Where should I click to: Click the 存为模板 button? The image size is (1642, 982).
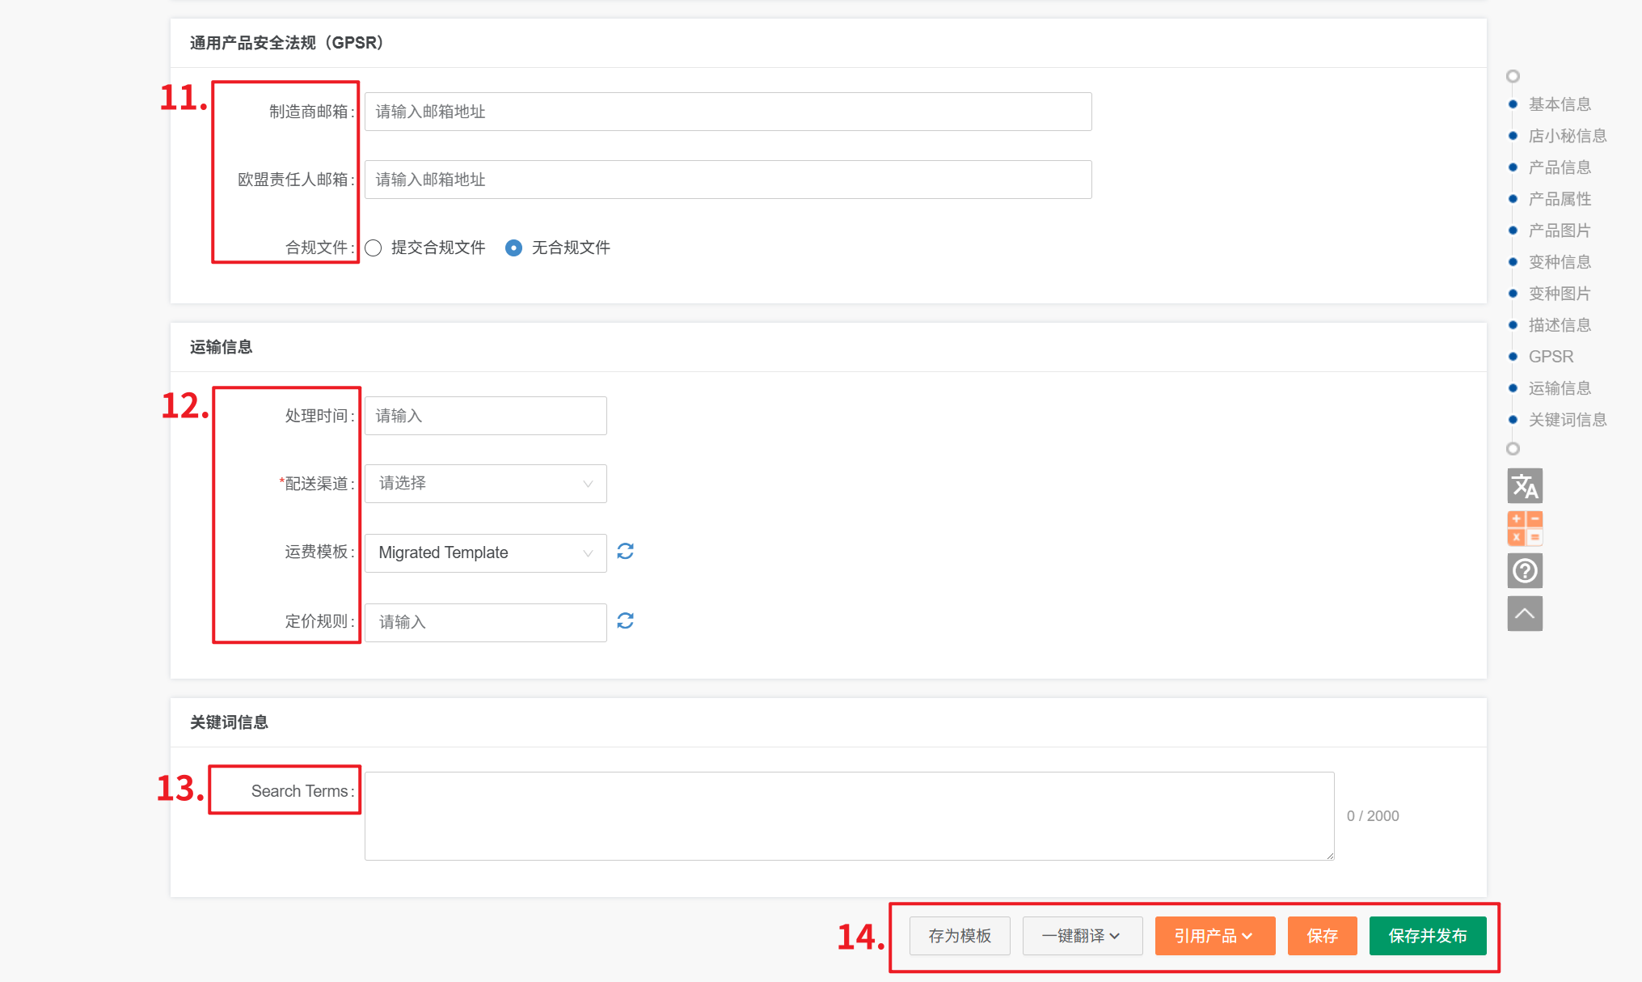[960, 936]
